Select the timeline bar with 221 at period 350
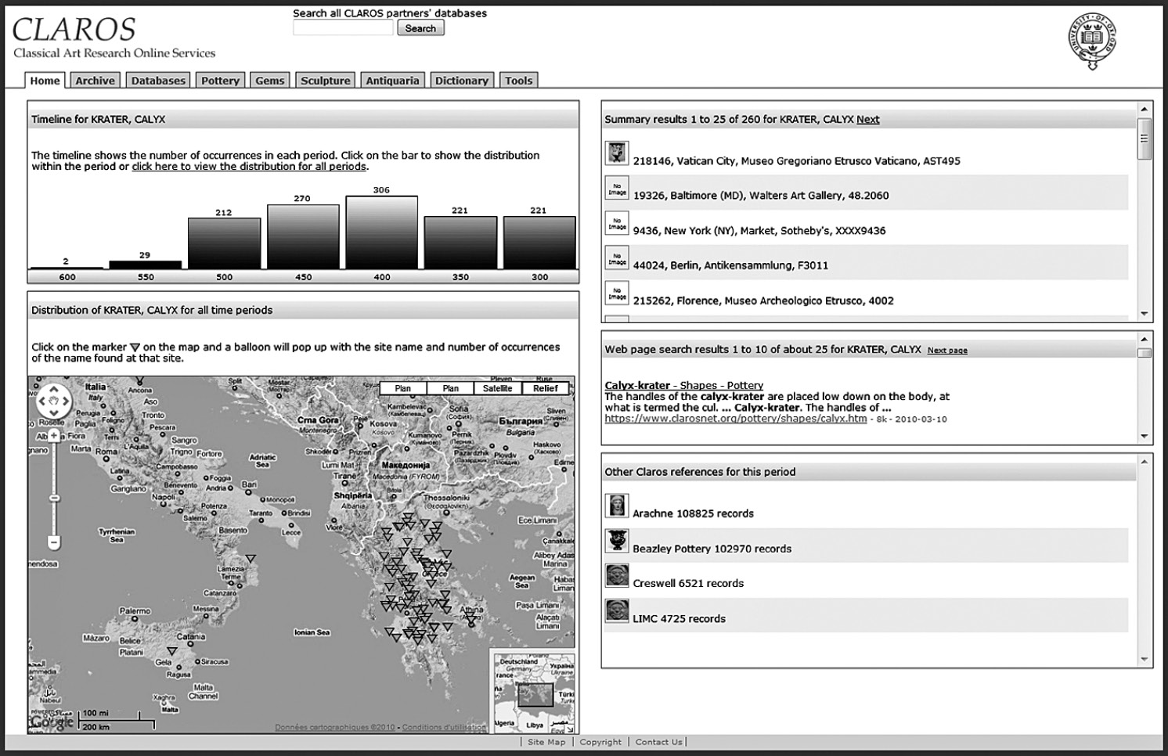This screenshot has width=1168, height=756. pyautogui.click(x=460, y=243)
